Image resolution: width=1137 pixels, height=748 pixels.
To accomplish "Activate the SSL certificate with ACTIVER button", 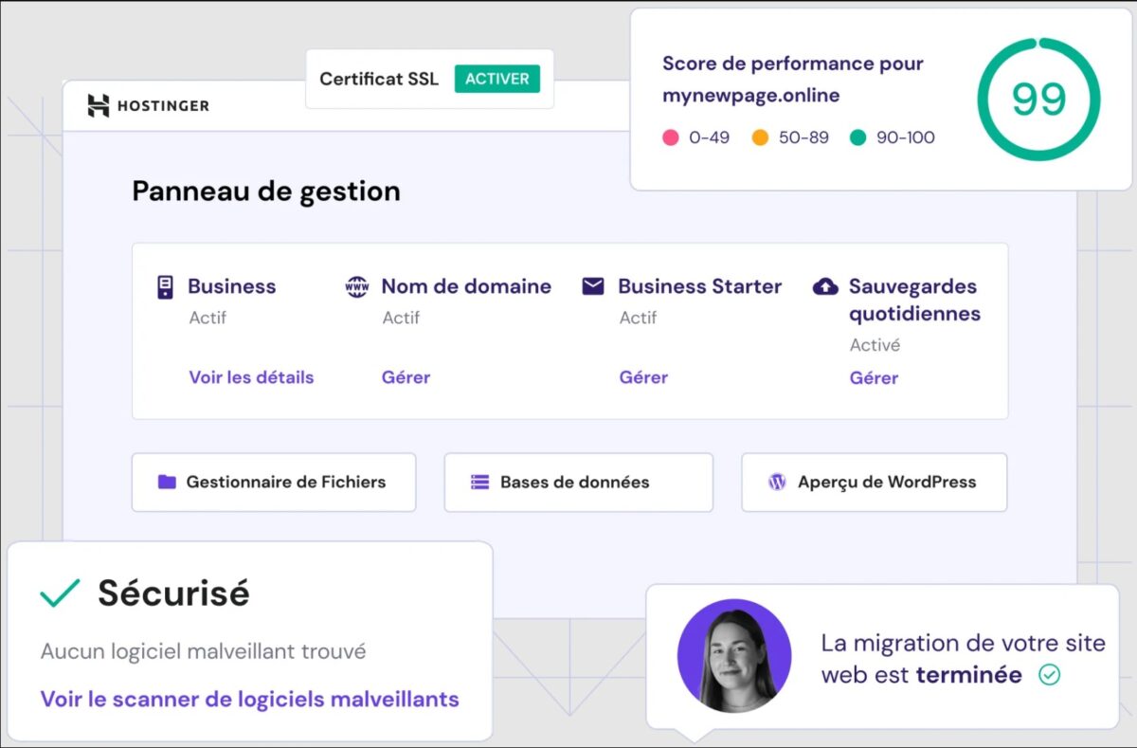I will pos(497,79).
